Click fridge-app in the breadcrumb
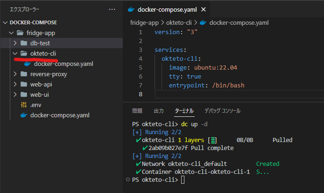The width and height of the screenshot is (324, 193). click(144, 22)
